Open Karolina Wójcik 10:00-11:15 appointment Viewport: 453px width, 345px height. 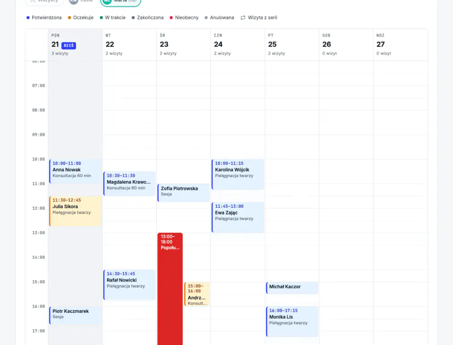(x=238, y=174)
